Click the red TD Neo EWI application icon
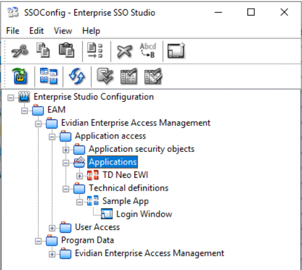Screen dimensions: 302x270 coord(93,175)
